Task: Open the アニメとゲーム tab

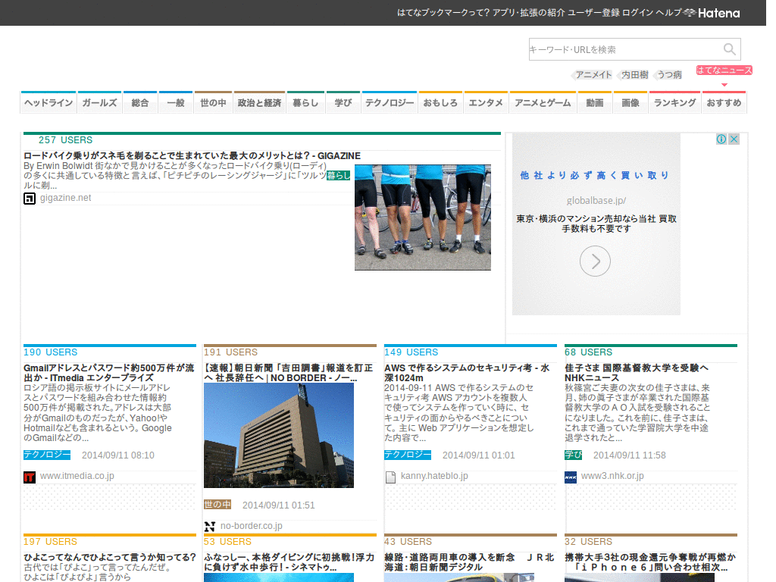Action: (543, 102)
